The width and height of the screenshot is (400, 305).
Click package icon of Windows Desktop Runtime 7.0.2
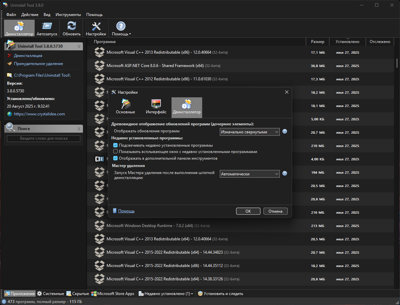(100, 226)
